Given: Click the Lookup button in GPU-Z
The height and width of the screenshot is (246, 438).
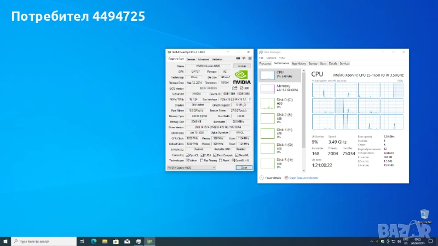Looking at the screenshot, I should 241,65.
